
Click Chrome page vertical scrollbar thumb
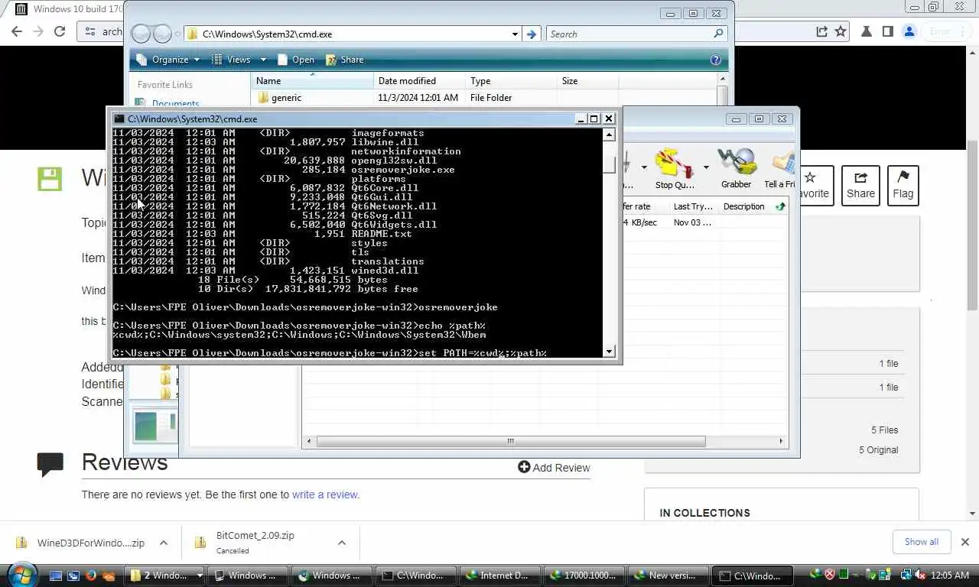972,225
